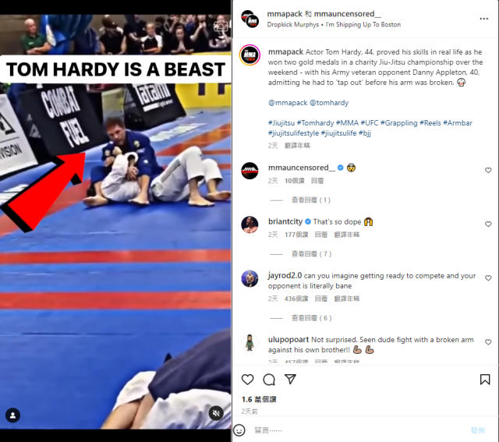This screenshot has height=442, width=499.
Task: Open the comment bubble icon
Action: point(269,380)
